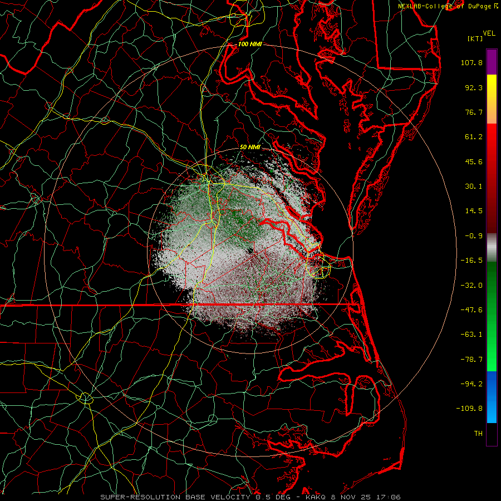Click the gray near-zero segment of the color bar
The height and width of the screenshot is (501, 501).
(x=492, y=247)
